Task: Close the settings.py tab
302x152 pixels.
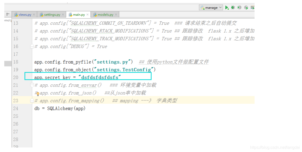Action: tap(63, 15)
